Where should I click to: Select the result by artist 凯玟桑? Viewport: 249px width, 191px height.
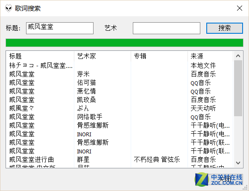pos(120,100)
